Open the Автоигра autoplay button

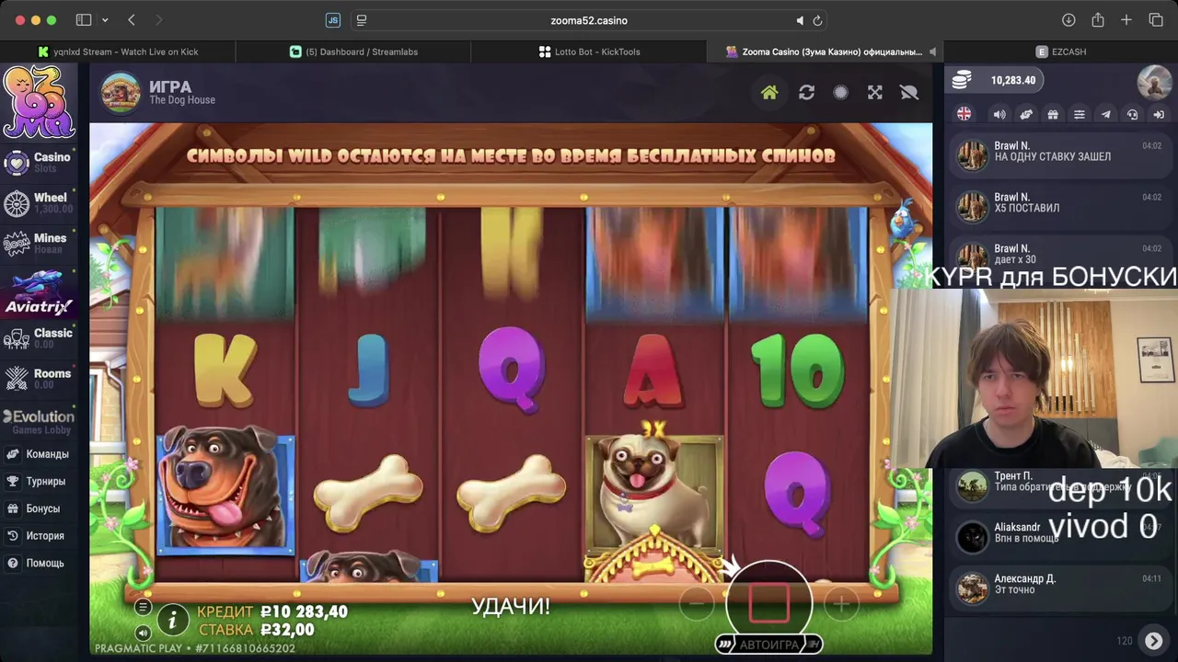coord(768,645)
